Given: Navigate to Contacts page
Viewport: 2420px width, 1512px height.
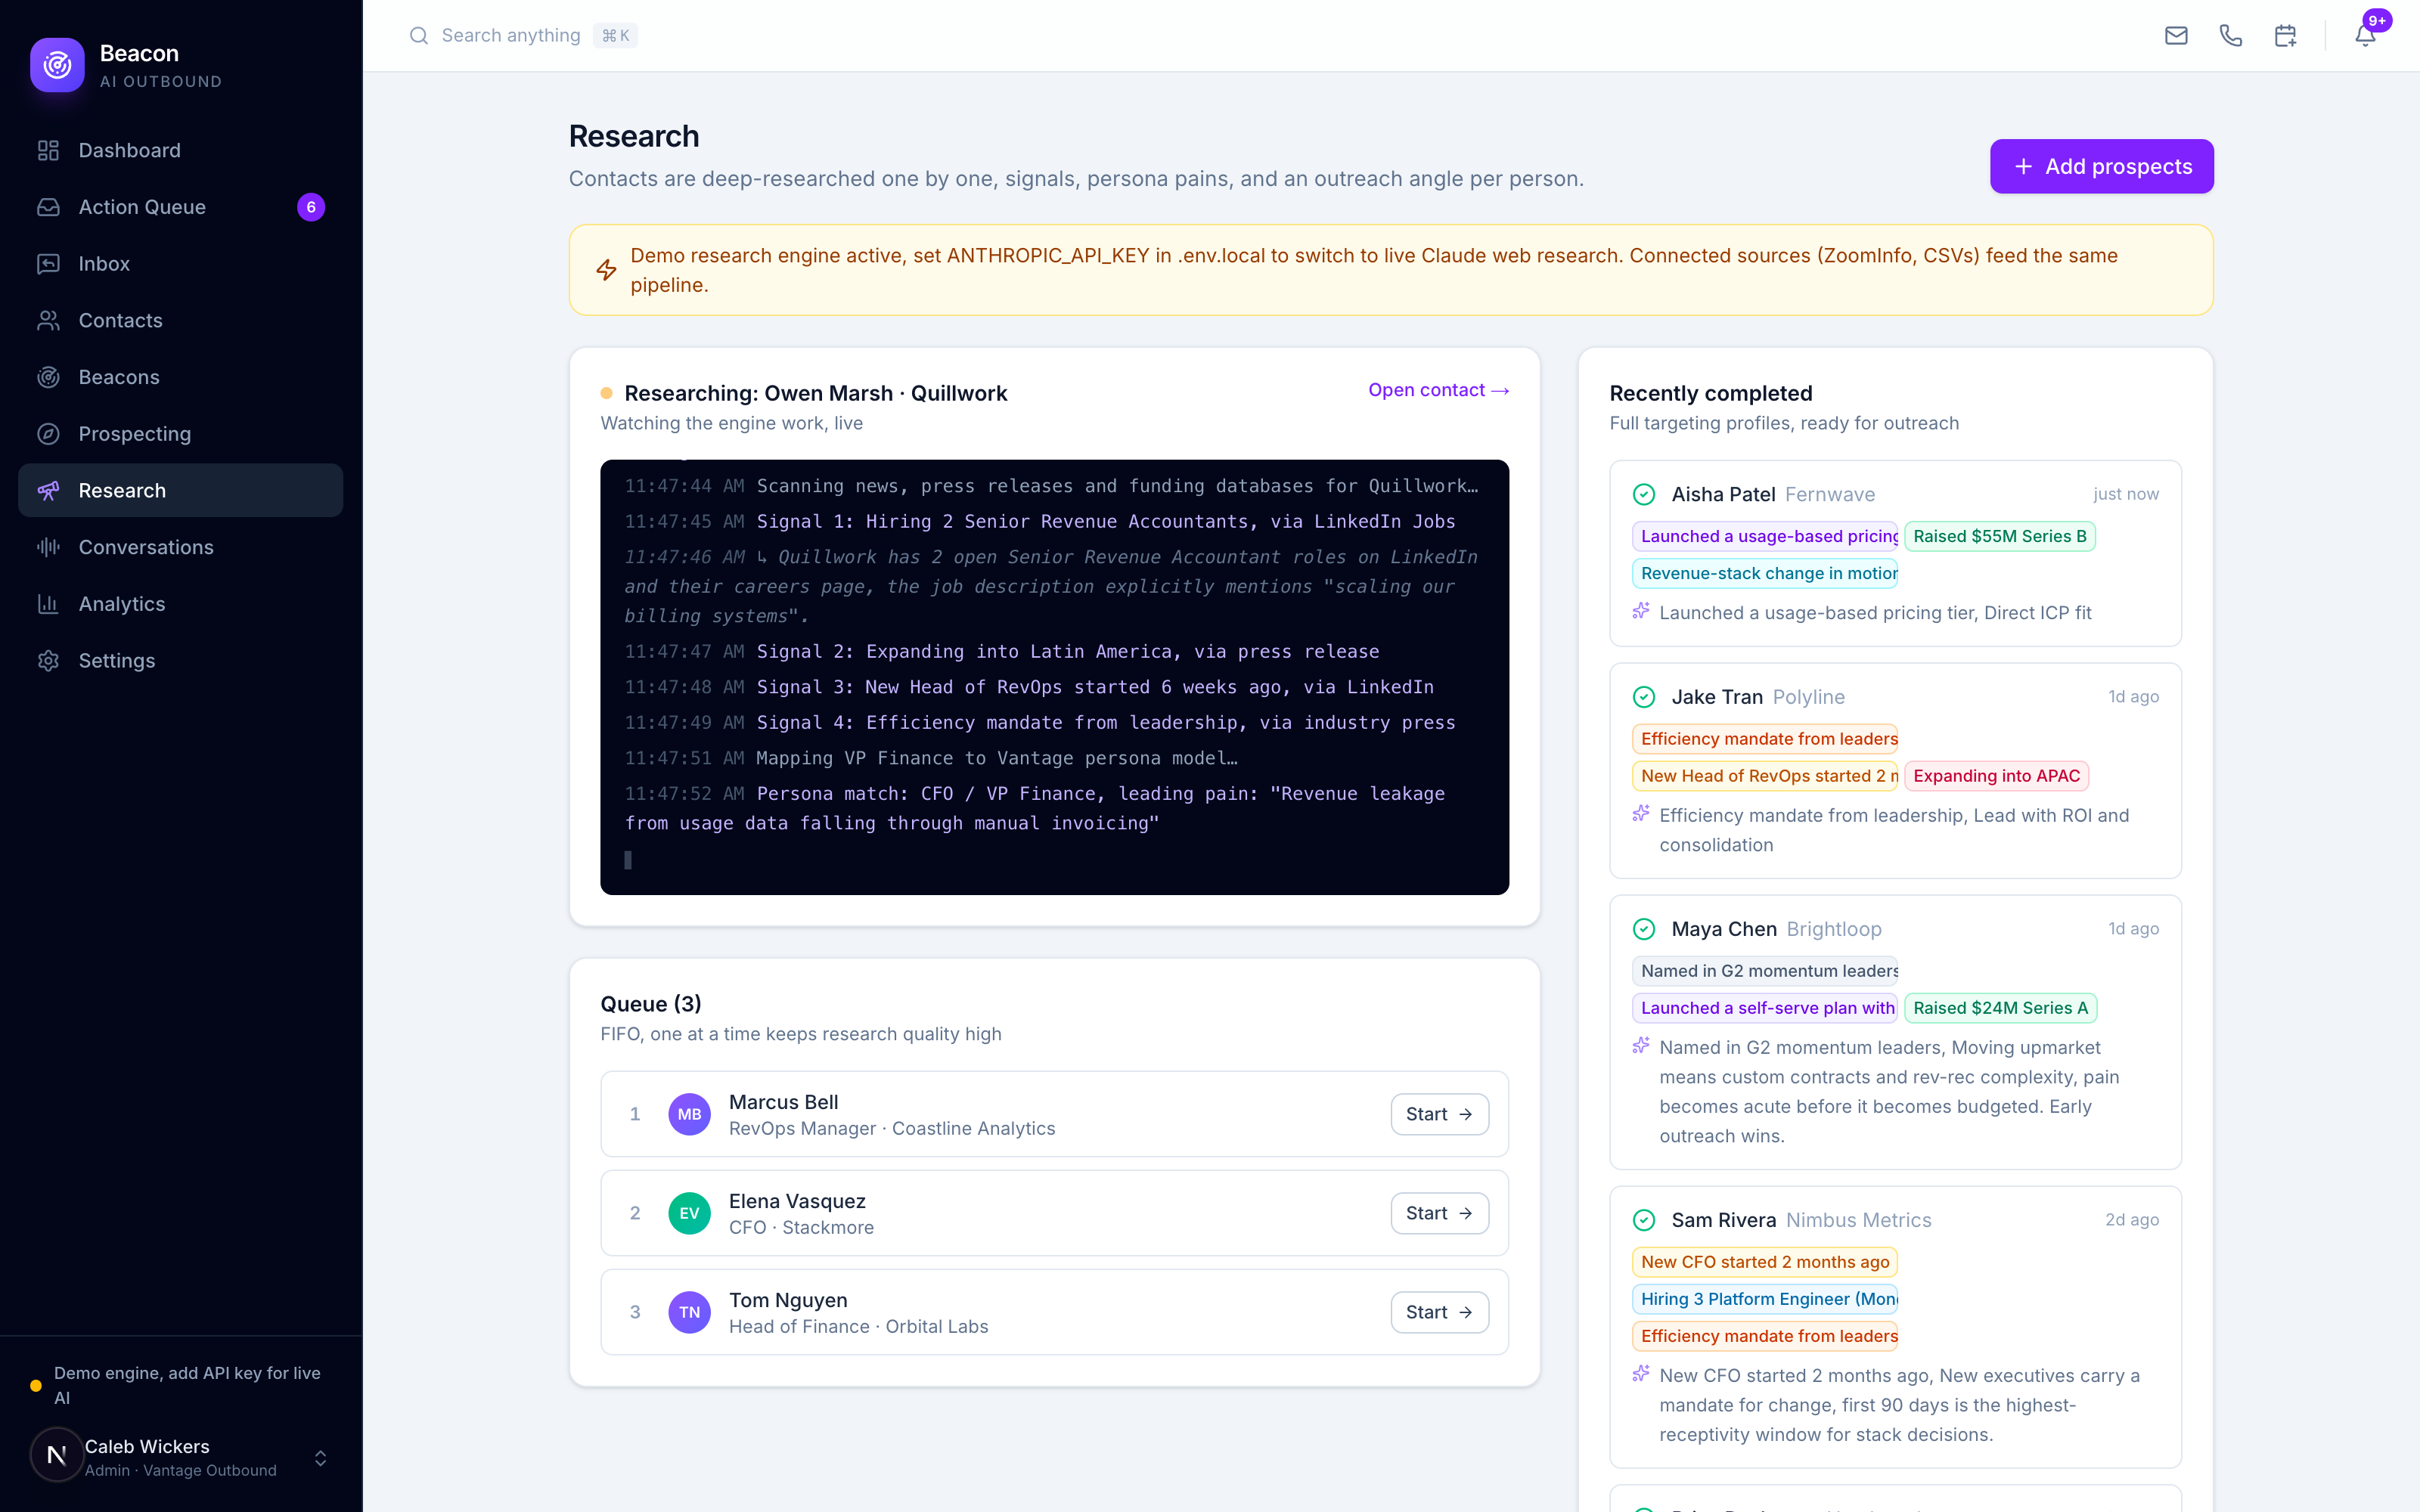Looking at the screenshot, I should pyautogui.click(x=180, y=320).
